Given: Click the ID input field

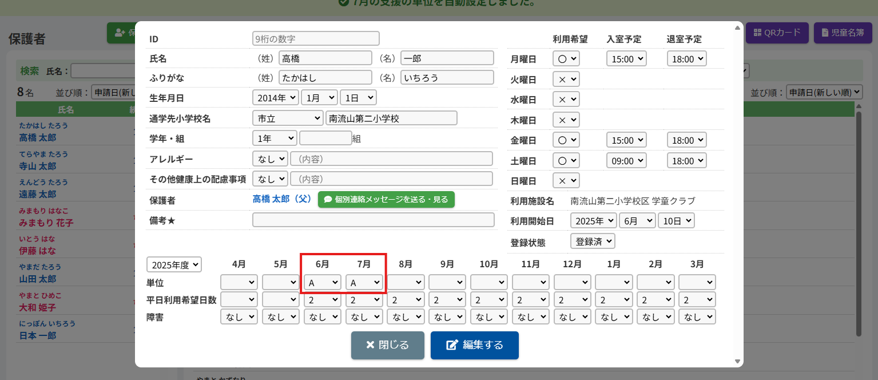Looking at the screenshot, I should point(316,38).
